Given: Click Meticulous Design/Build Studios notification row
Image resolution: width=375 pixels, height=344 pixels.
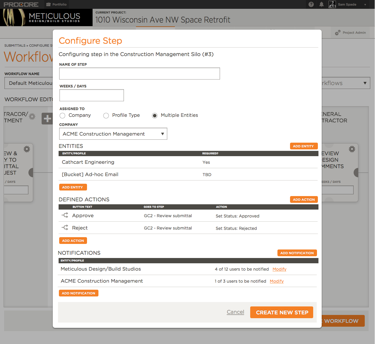Looking at the screenshot, I should [x=188, y=269].
